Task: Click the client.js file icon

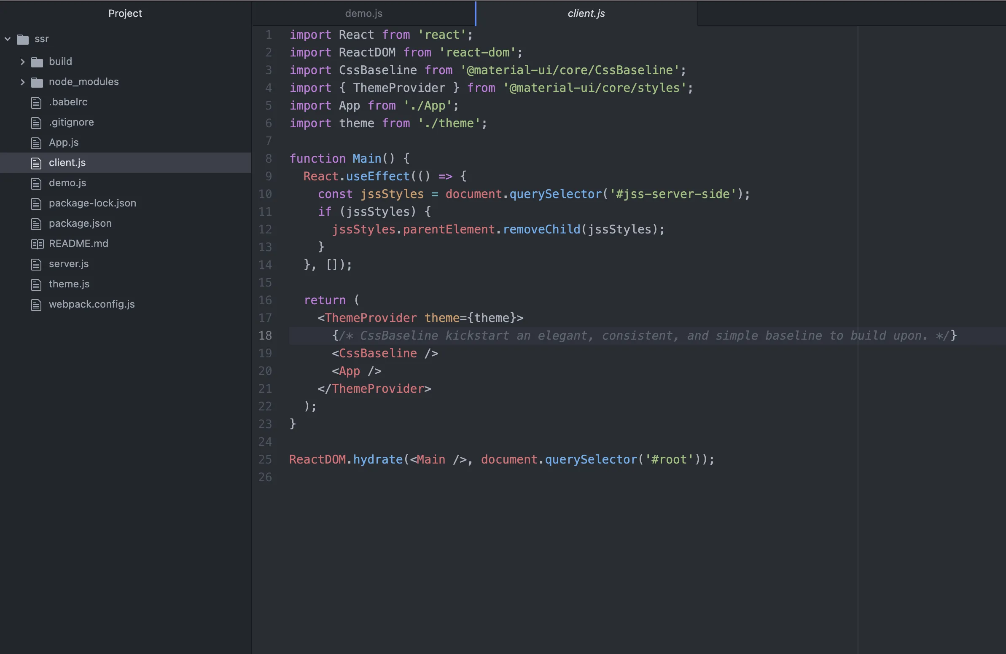Action: click(36, 163)
